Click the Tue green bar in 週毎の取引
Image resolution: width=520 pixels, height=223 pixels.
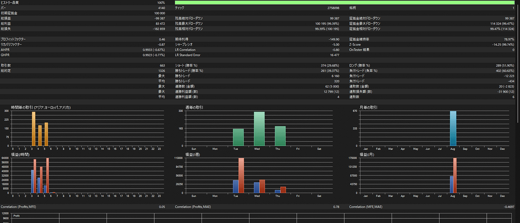coord(238,137)
